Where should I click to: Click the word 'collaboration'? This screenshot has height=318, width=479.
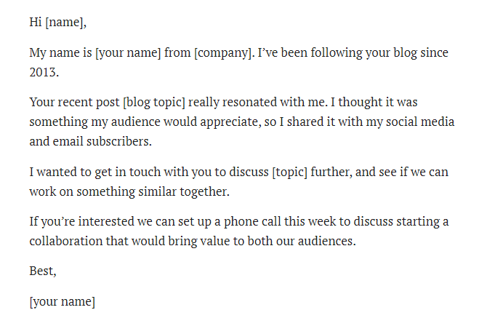[x=66, y=241]
